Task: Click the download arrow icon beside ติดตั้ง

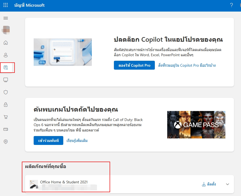Action: [204, 184]
